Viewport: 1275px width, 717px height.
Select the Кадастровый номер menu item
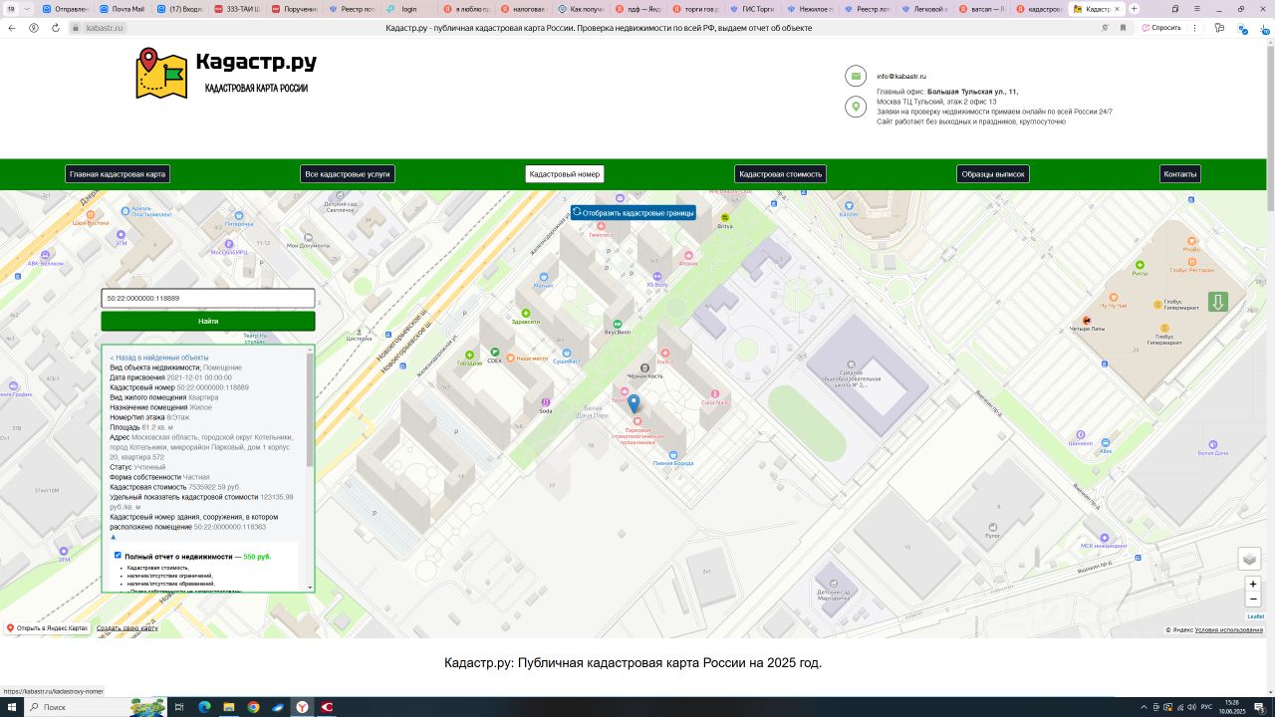click(x=565, y=174)
